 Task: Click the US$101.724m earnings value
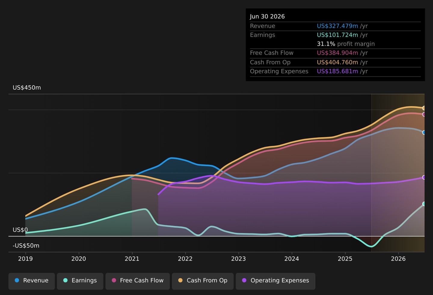pos(337,35)
